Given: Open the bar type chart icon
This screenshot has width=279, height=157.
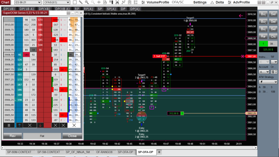Looking at the screenshot, I should click(117, 2).
